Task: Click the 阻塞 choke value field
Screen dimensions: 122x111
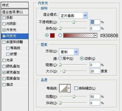Action: (95, 65)
